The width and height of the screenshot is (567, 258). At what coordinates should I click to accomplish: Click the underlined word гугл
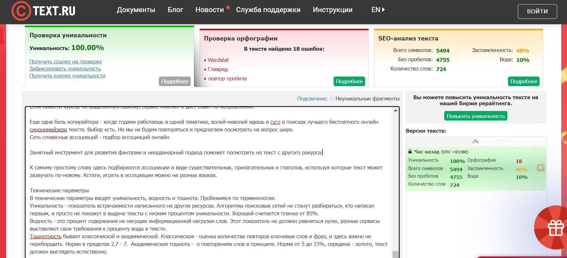pyautogui.click(x=275, y=122)
